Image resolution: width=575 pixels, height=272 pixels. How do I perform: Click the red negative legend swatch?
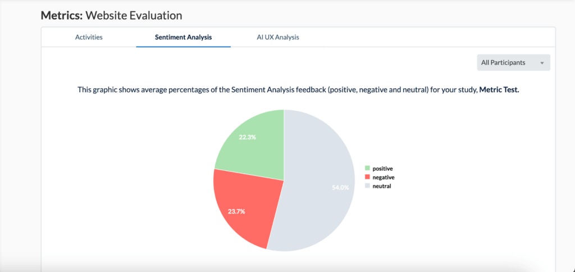(x=367, y=177)
